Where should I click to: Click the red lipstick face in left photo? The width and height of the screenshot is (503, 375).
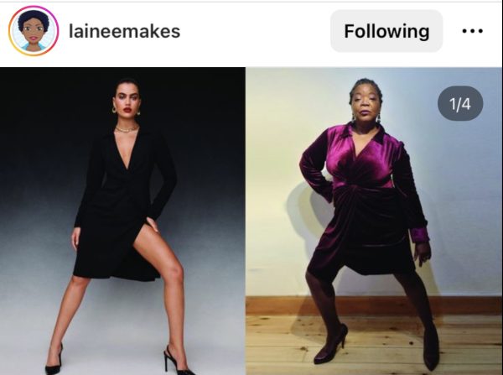tap(127, 99)
